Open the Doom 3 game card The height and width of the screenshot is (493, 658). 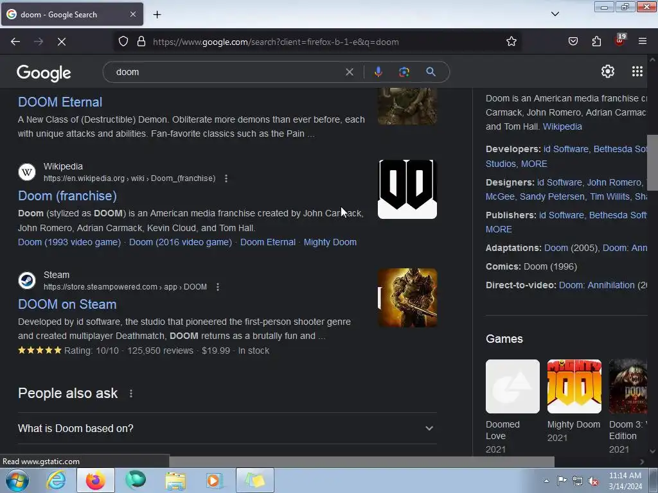point(628,406)
